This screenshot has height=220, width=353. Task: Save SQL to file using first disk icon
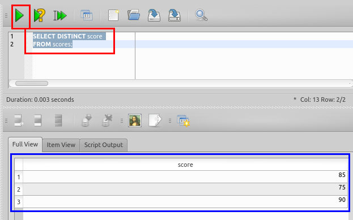tap(154, 15)
